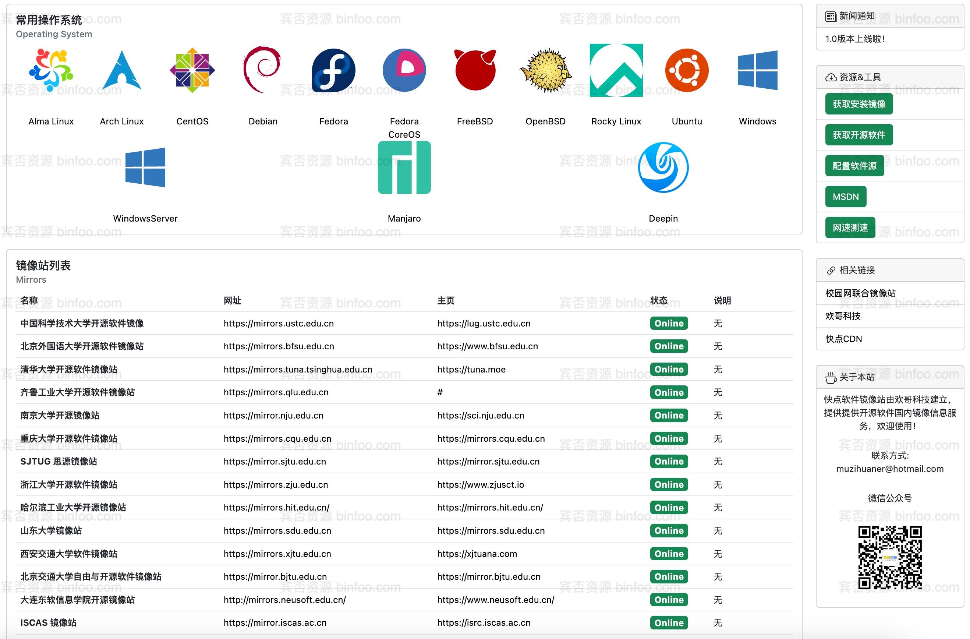The height and width of the screenshot is (639, 970).
Task: Open https://mirror.bjtu.edu.cn in 网址 column
Action: pyautogui.click(x=275, y=576)
